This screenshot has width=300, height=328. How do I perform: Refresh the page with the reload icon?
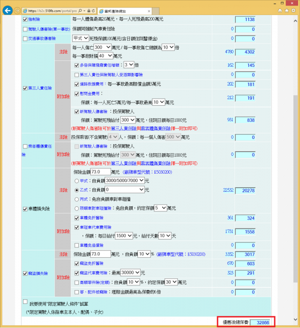[93, 11]
